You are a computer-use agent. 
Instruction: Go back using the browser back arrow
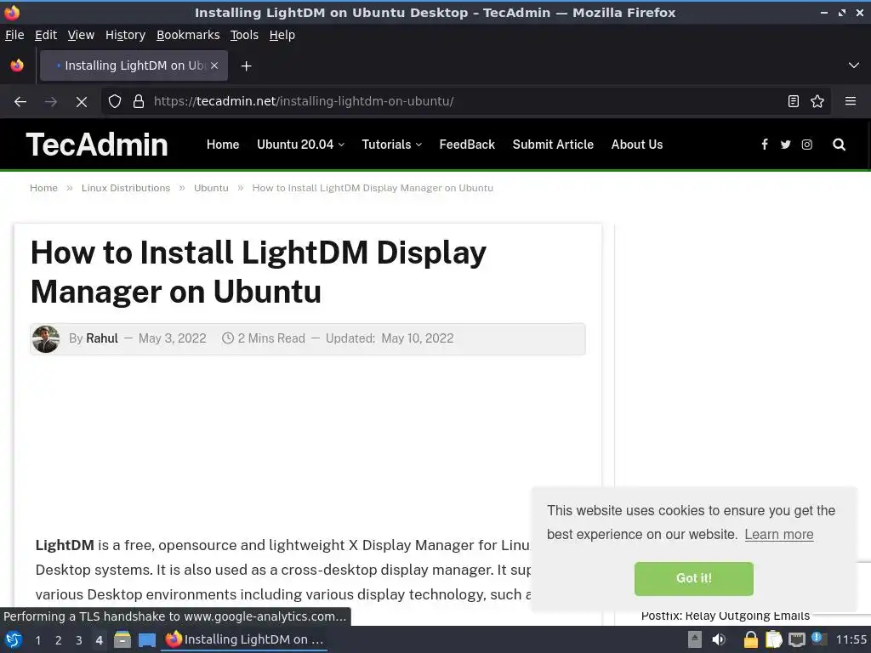click(x=20, y=101)
